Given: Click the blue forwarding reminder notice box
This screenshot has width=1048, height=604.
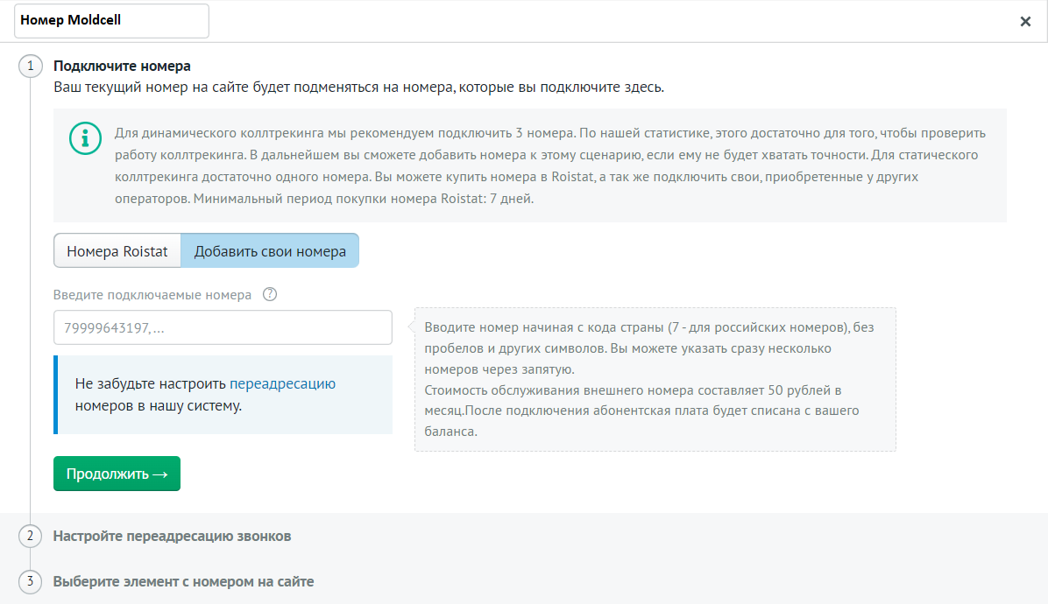Looking at the screenshot, I should click(223, 395).
